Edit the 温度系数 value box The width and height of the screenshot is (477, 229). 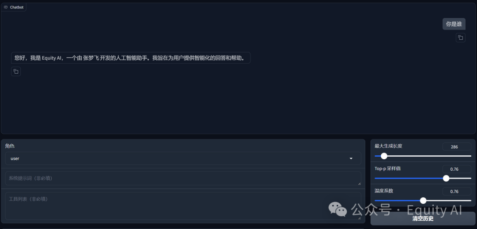coord(457,191)
